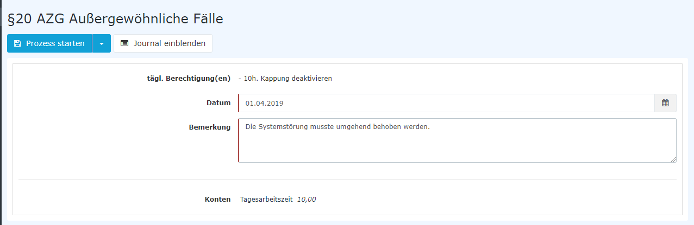Select the Tagesarbeitszeit account name

266,199
